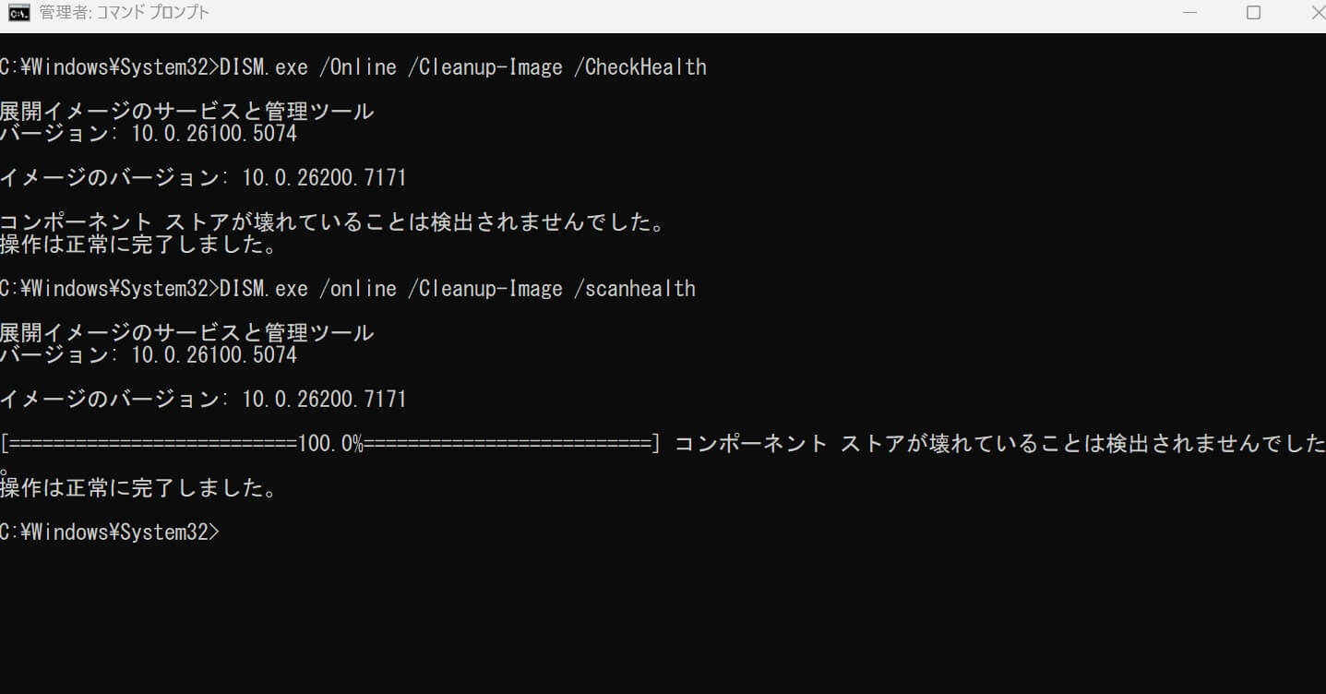Click the /CheckHealth switch in the first command
This screenshot has height=694, width=1326.
(645, 67)
